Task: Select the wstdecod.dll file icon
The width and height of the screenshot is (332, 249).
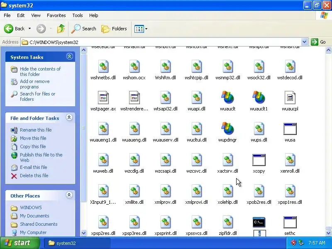Action: [x=290, y=66]
